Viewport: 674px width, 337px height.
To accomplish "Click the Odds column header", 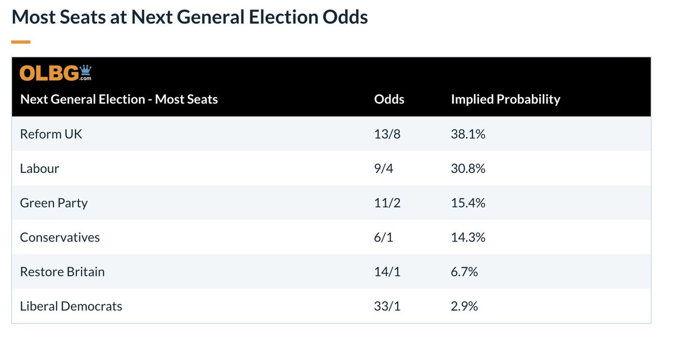I will pyautogui.click(x=389, y=99).
